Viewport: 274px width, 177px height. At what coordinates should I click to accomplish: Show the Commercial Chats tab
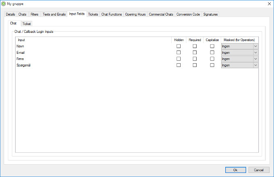[161, 14]
